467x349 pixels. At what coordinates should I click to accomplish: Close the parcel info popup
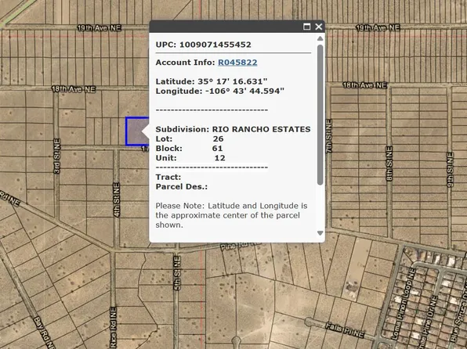(x=319, y=27)
